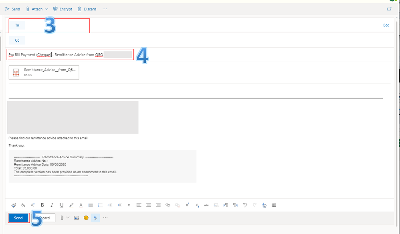The height and width of the screenshot is (234, 400).
Task: Apply quote formatting
Action: [x=129, y=205]
